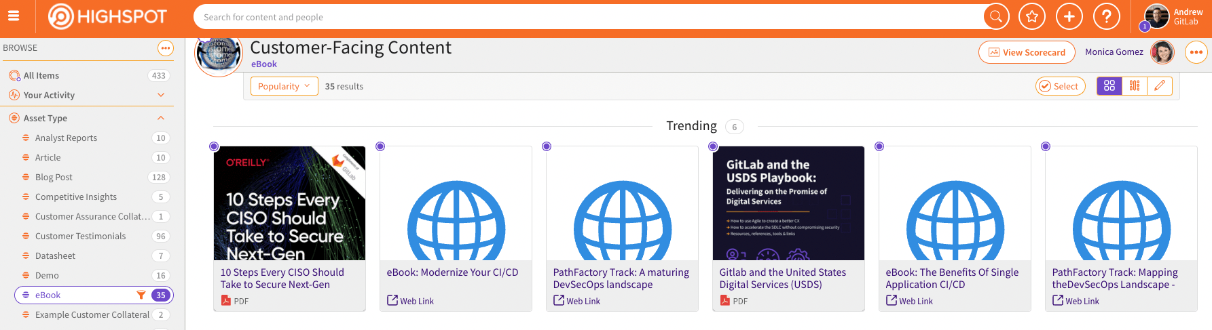
Task: Switch to grid view layout
Action: (x=1109, y=86)
